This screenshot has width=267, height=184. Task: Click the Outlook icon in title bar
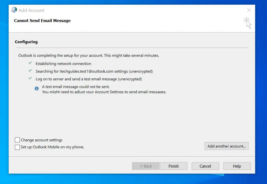tap(14, 10)
